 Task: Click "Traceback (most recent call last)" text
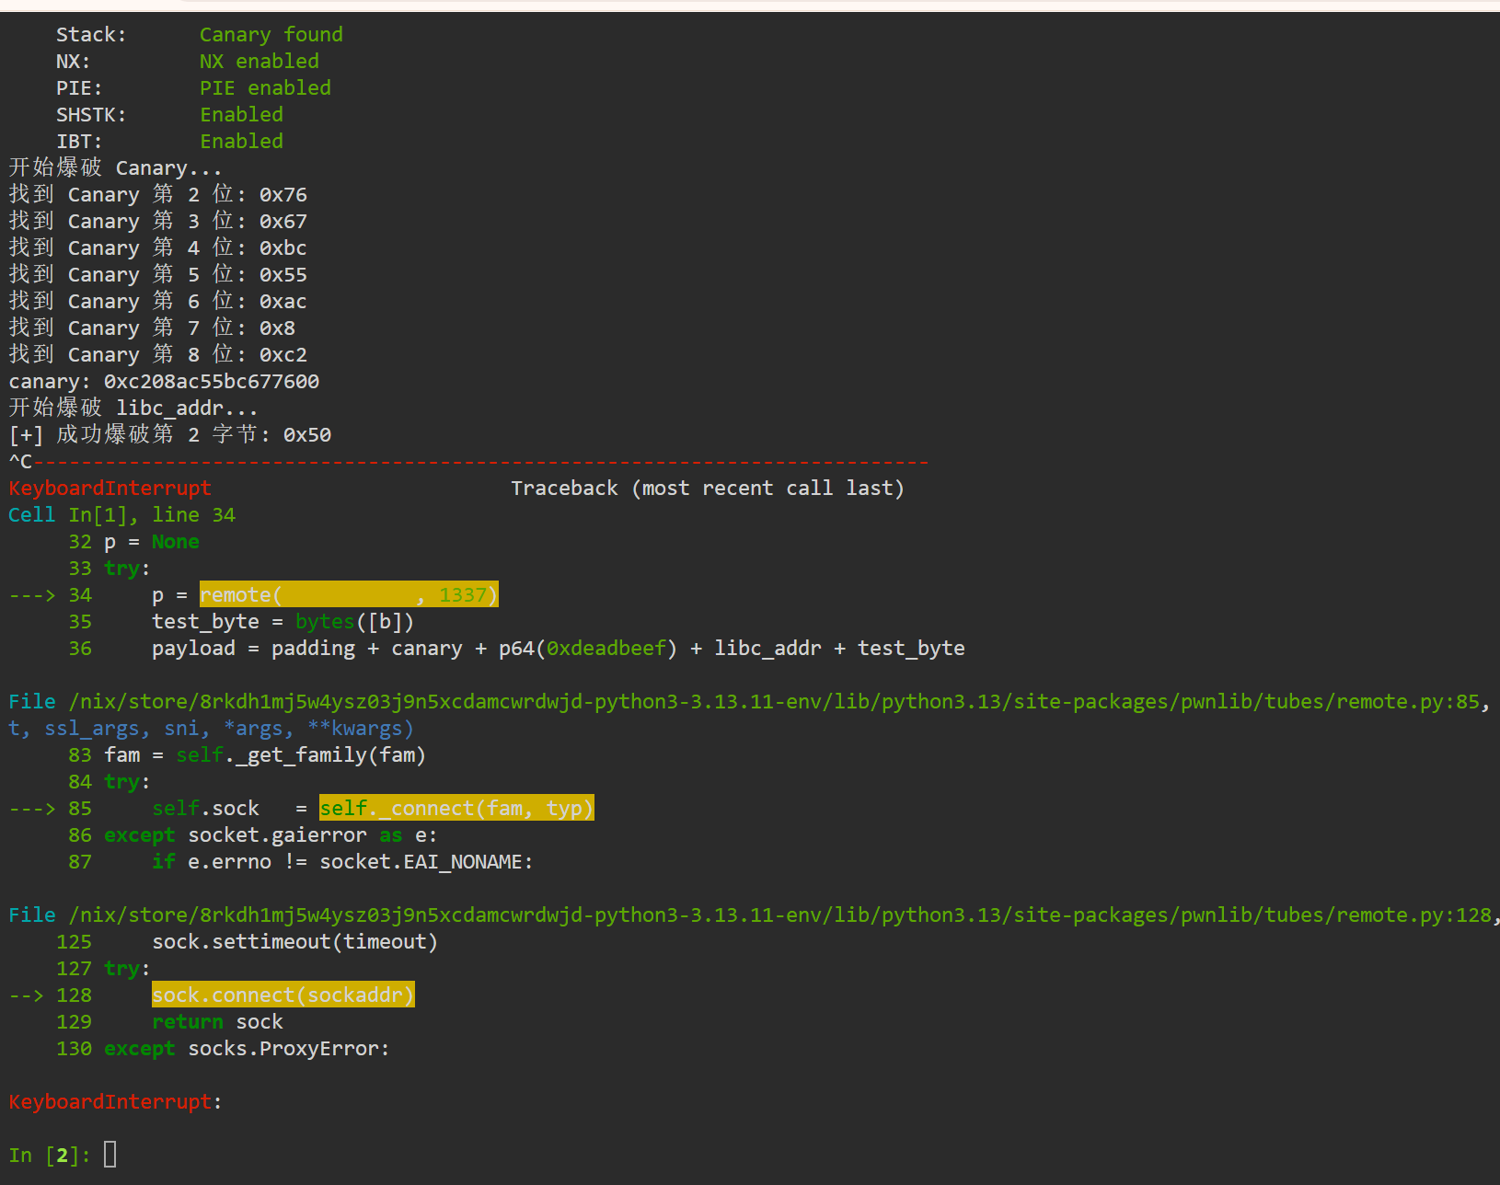(708, 489)
